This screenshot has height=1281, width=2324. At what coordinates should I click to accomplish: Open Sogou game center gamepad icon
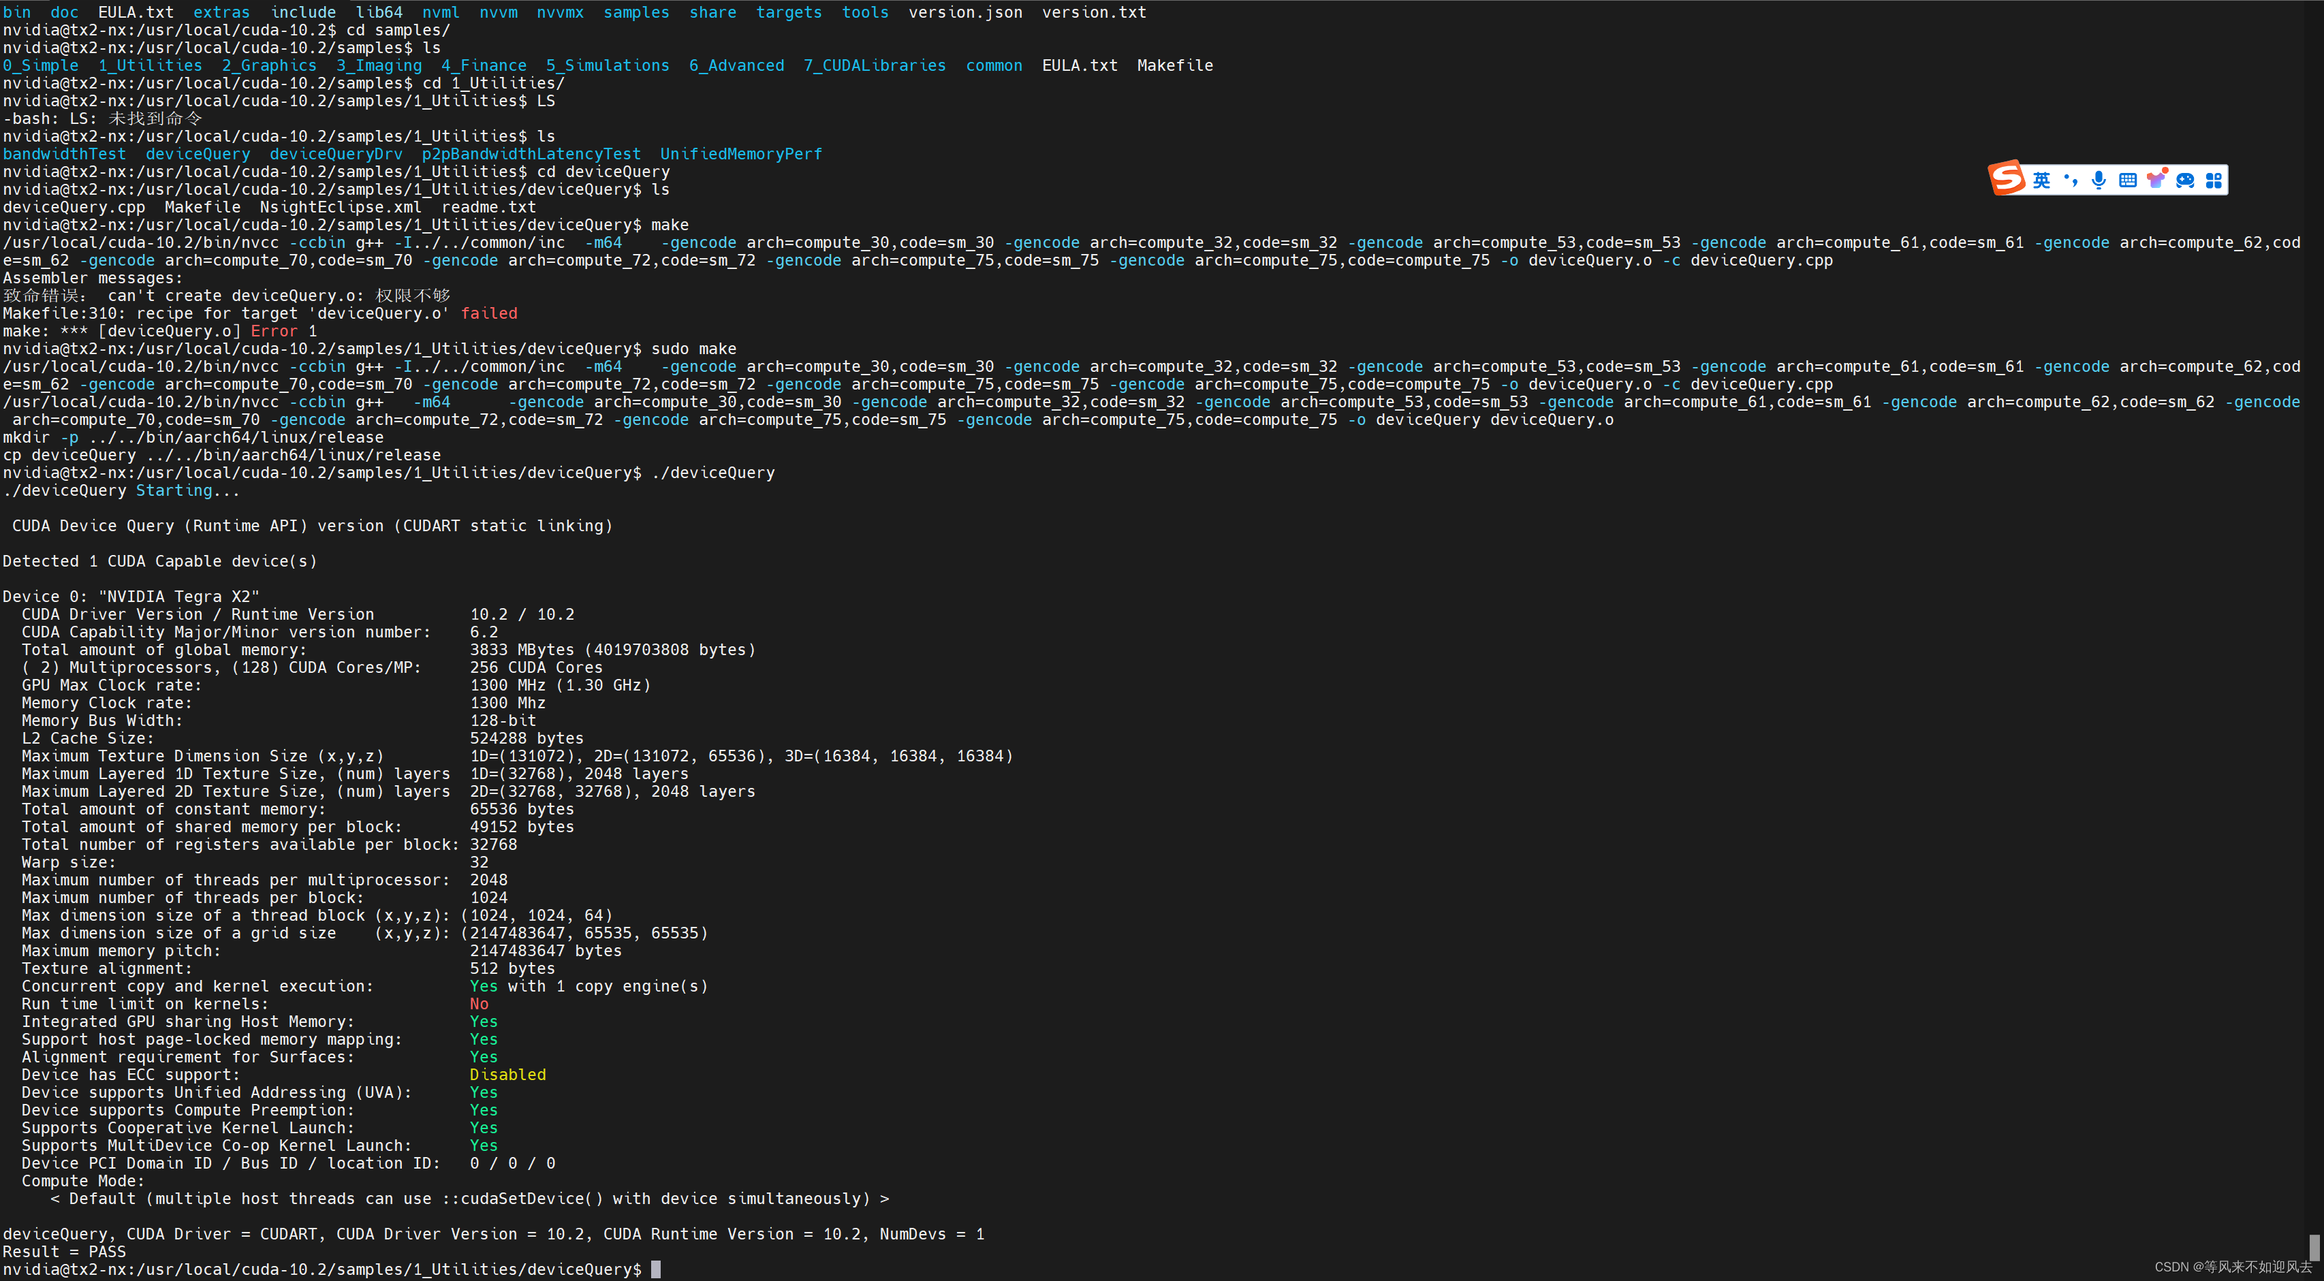click(x=2185, y=180)
